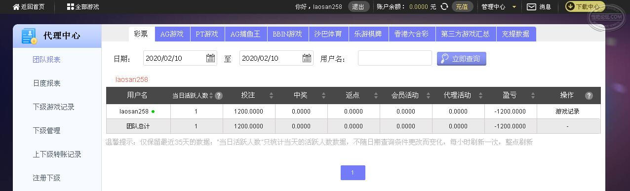Click the balance refresh icon
630x191 pixels.
[x=444, y=7]
